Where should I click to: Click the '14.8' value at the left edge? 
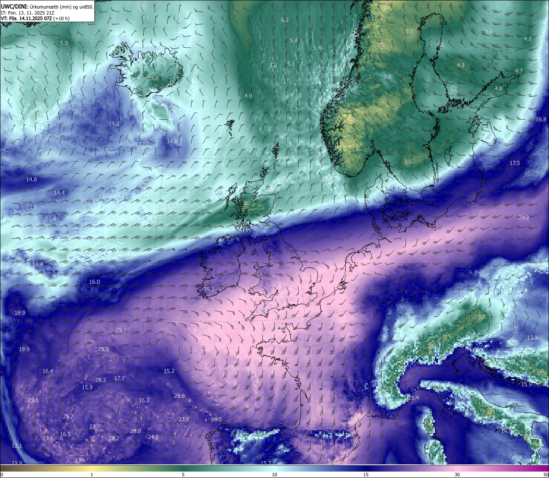click(31, 180)
